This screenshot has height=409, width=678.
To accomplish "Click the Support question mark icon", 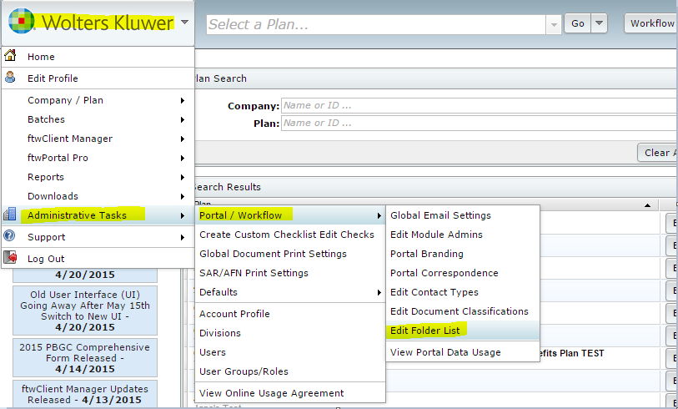I will pyautogui.click(x=9, y=236).
